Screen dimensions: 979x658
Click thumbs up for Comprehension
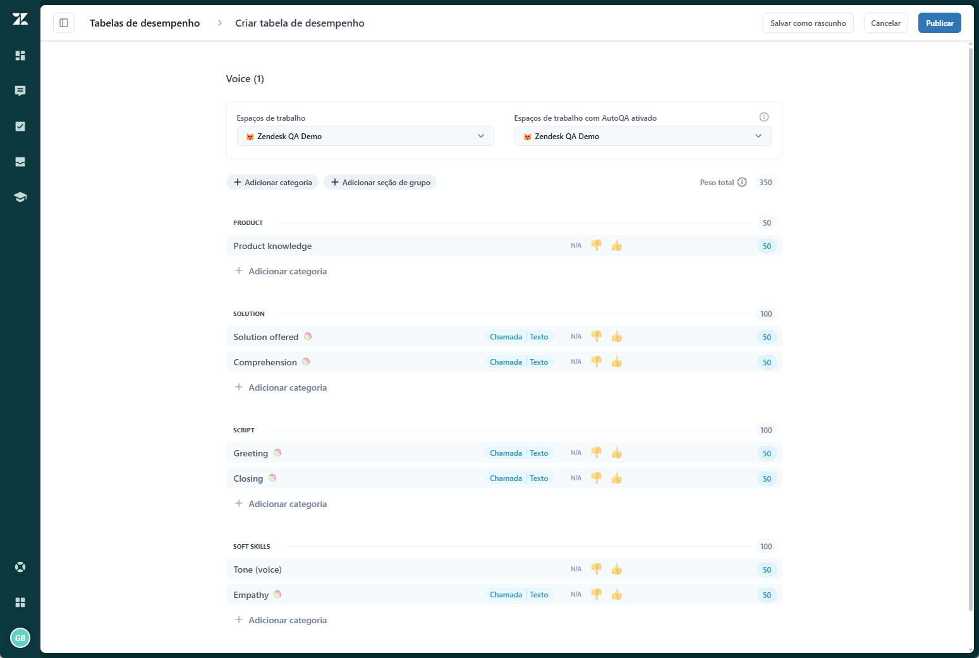[617, 362]
